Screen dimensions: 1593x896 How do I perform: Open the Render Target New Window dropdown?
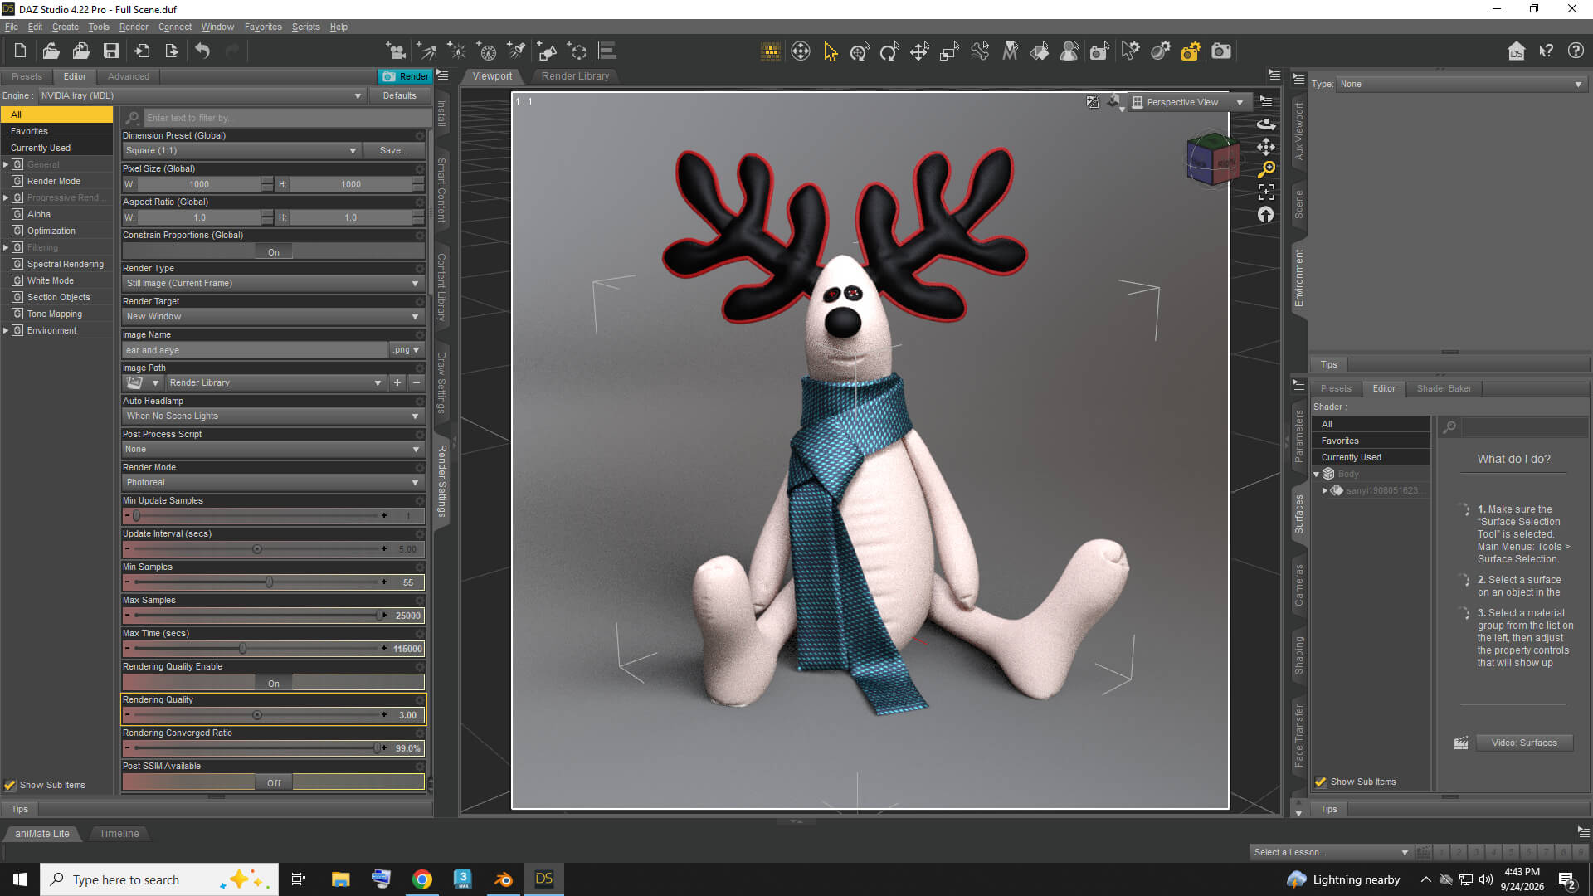tap(274, 316)
